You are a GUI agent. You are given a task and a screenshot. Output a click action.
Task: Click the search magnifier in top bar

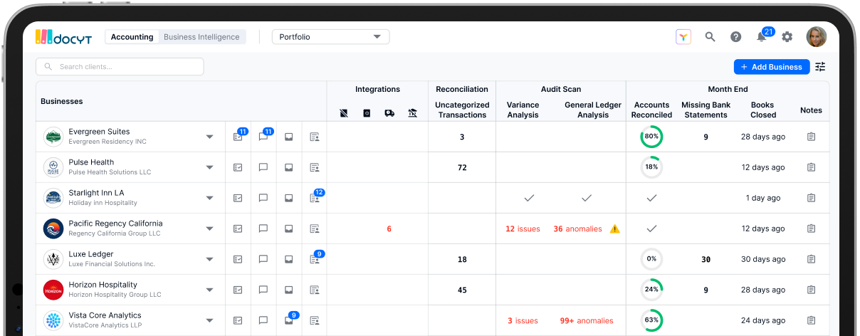coord(710,37)
